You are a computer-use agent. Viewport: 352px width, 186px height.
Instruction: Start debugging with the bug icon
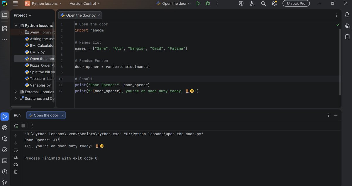pyautogui.click(x=208, y=4)
